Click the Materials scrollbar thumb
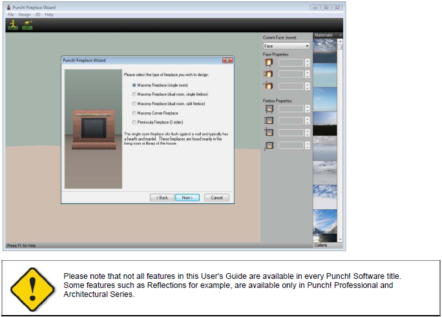The width and height of the screenshot is (442, 317). coord(340,47)
